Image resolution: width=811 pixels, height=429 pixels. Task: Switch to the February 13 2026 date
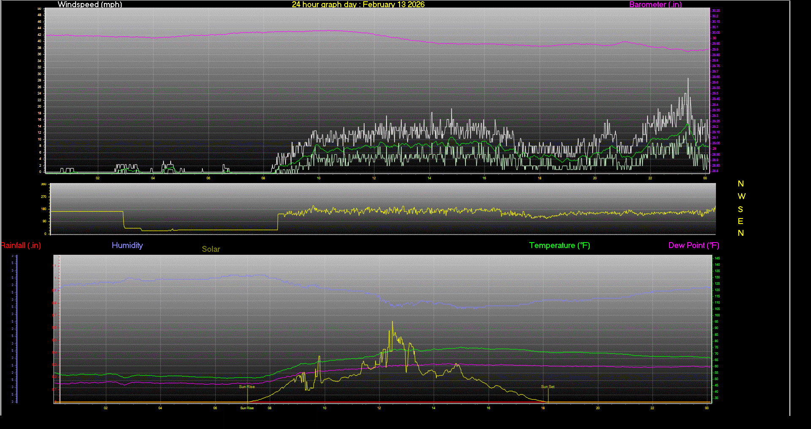(x=393, y=5)
